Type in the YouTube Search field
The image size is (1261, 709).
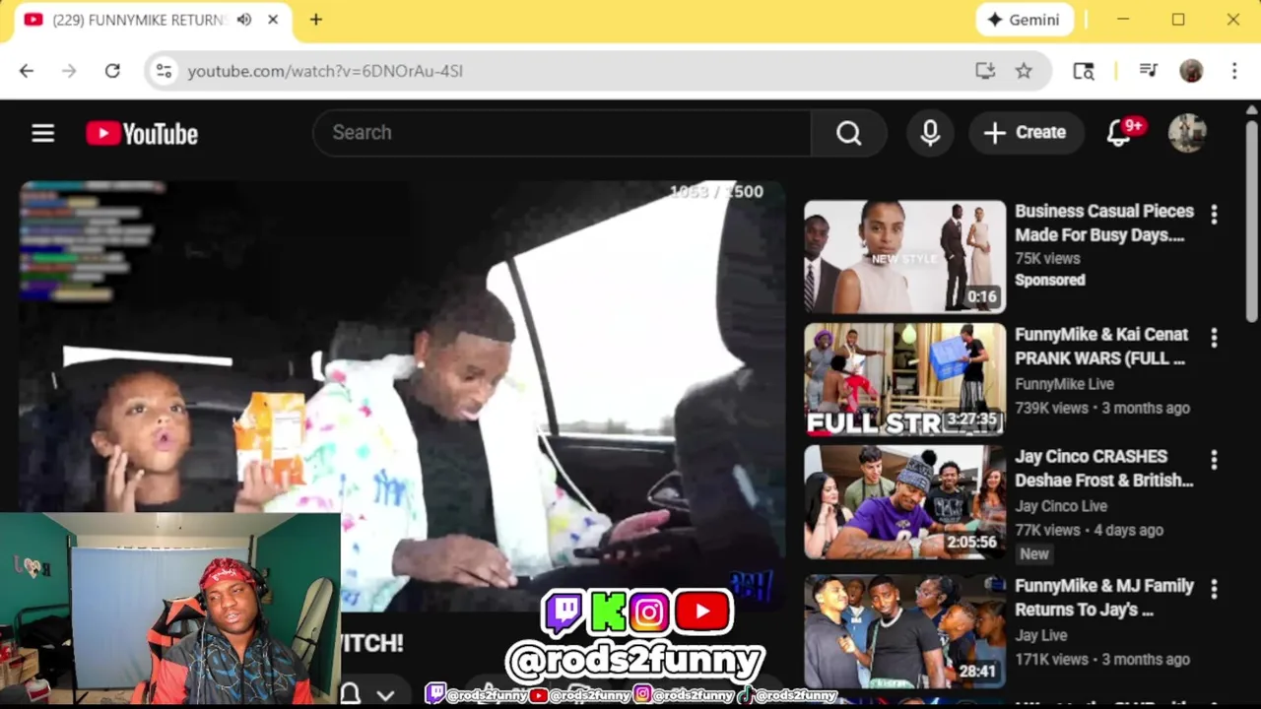[562, 133]
